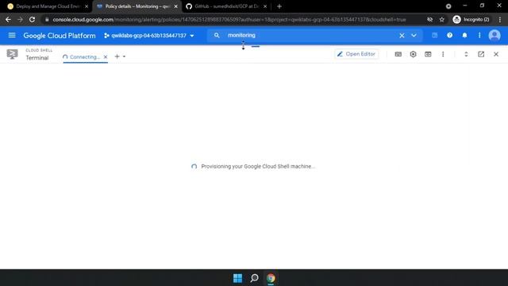Bookmark this page with star icon
The height and width of the screenshot is (286, 508).
[442, 19]
